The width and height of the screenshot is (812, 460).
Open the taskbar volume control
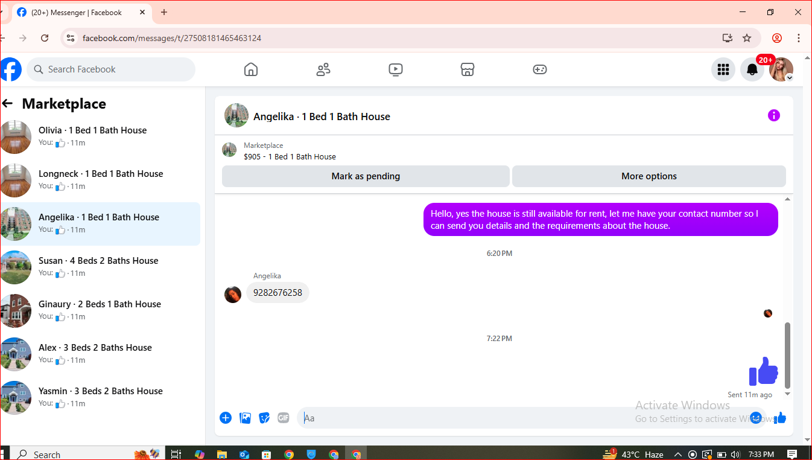point(735,455)
